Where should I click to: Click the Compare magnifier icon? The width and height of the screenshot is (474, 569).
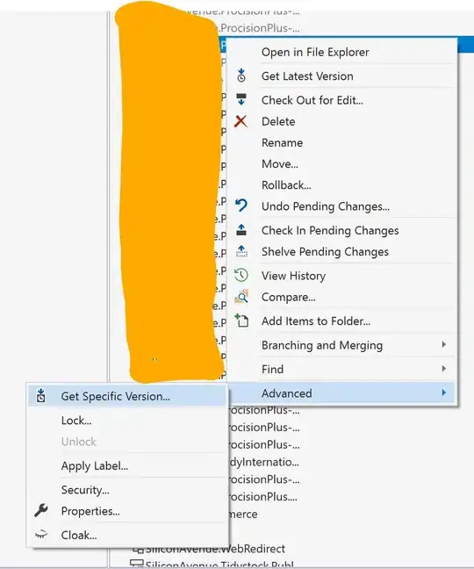coord(241,296)
